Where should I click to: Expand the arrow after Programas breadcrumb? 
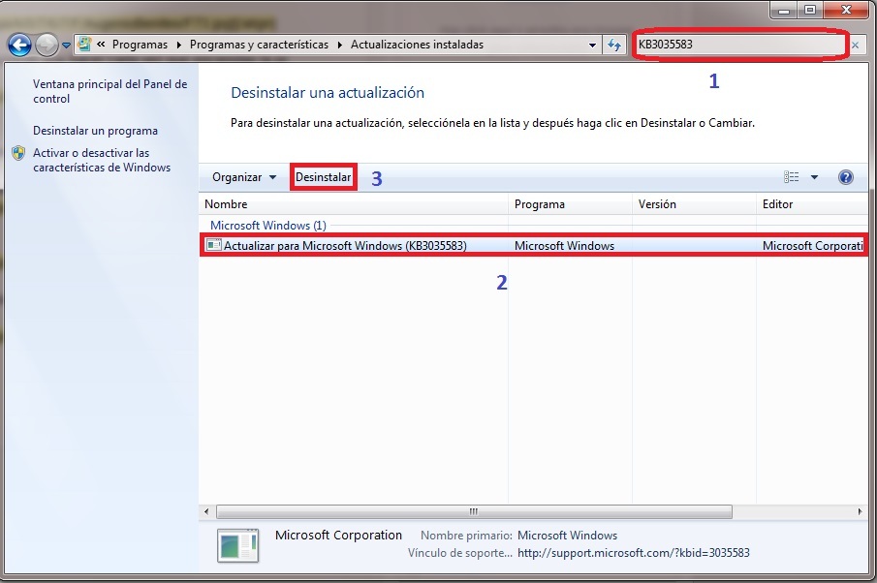178,45
